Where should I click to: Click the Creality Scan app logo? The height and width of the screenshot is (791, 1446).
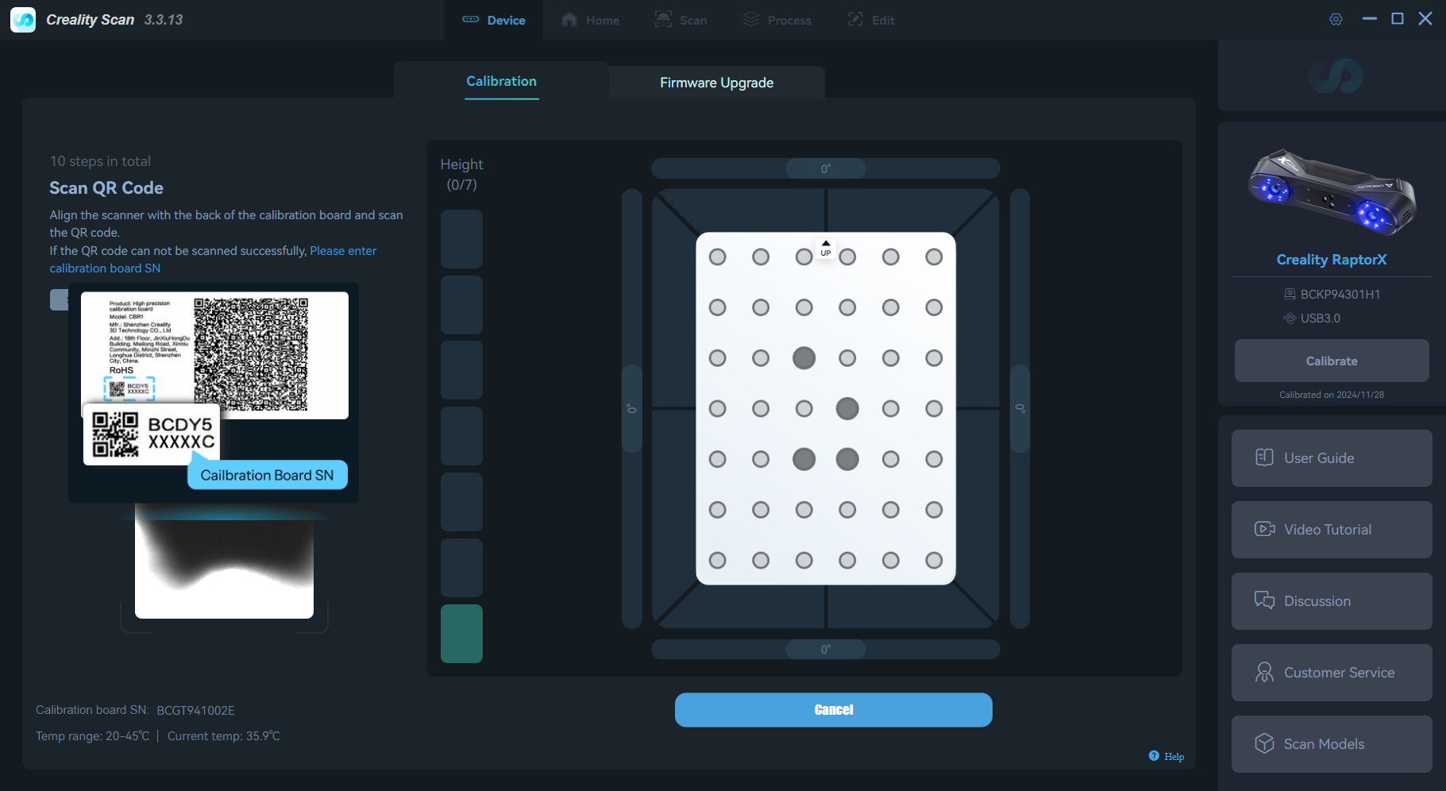point(23,20)
